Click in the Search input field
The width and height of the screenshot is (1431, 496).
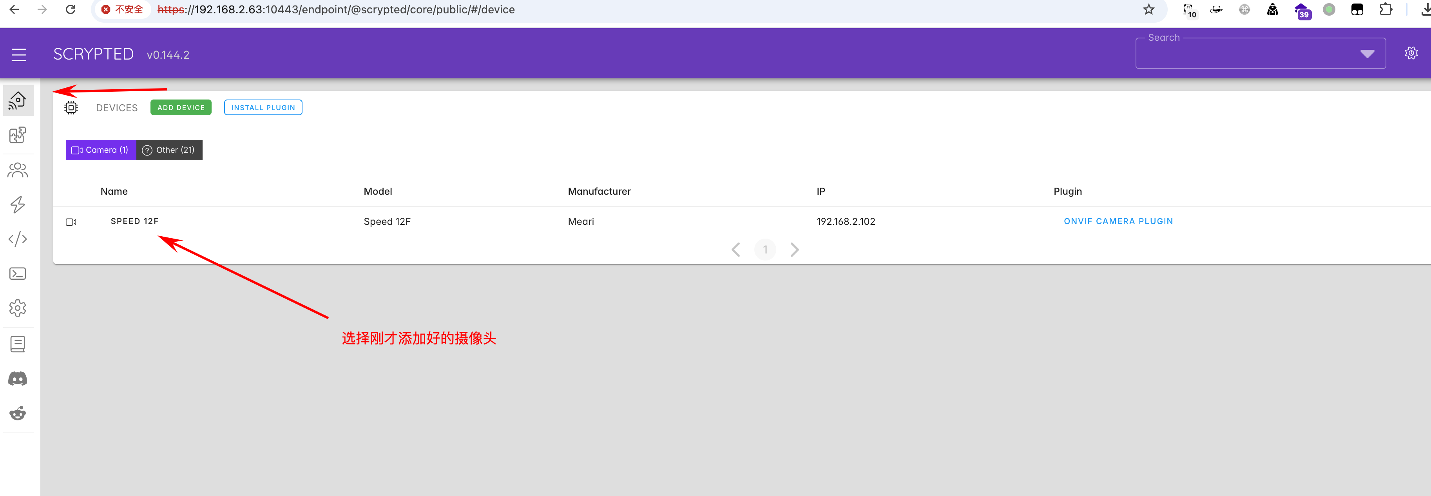click(x=1239, y=54)
